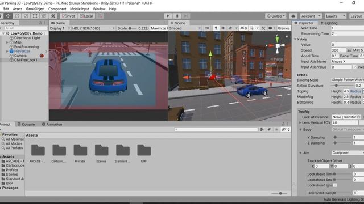This screenshot has height=204, width=364.
Task: Toggle Pivot handle position
Action: click(x=68, y=16)
